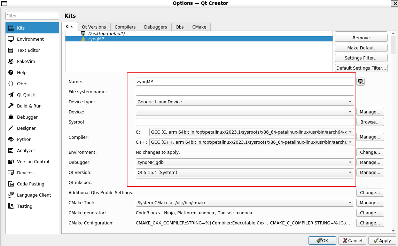Viewport: 398px width, 246px height.
Task: Click Change... for Additional Qbs Profile Settings
Action: click(x=370, y=193)
